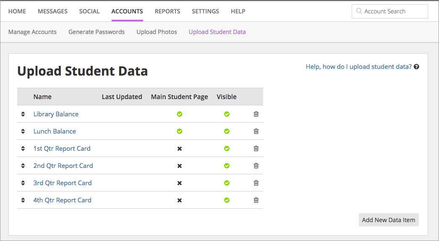Click the Main Student Page column header
The image size is (439, 241).
point(180,97)
